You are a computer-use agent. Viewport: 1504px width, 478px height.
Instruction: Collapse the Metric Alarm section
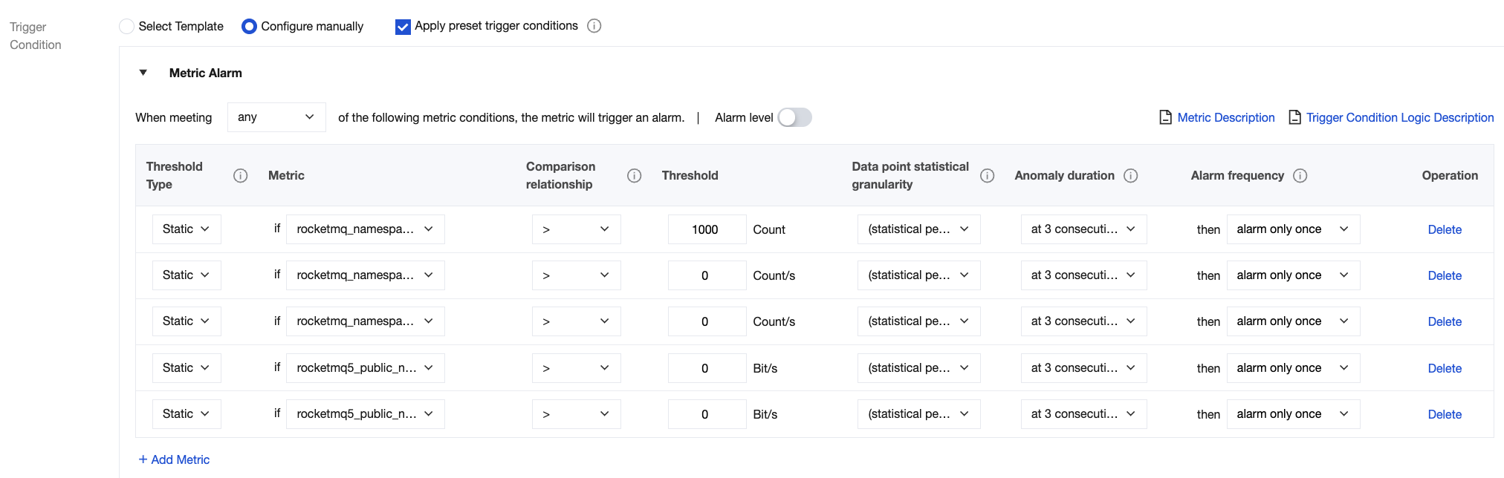tap(143, 73)
